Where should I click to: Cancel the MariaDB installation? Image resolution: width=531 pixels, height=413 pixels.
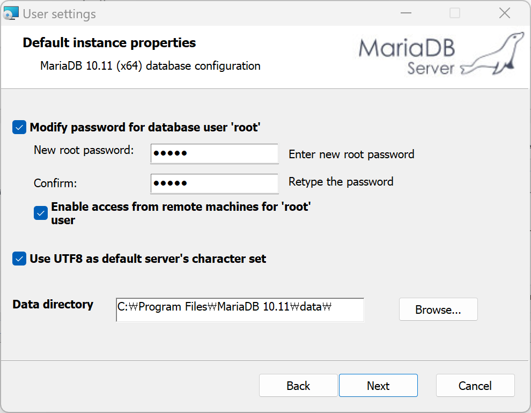tap(475, 386)
